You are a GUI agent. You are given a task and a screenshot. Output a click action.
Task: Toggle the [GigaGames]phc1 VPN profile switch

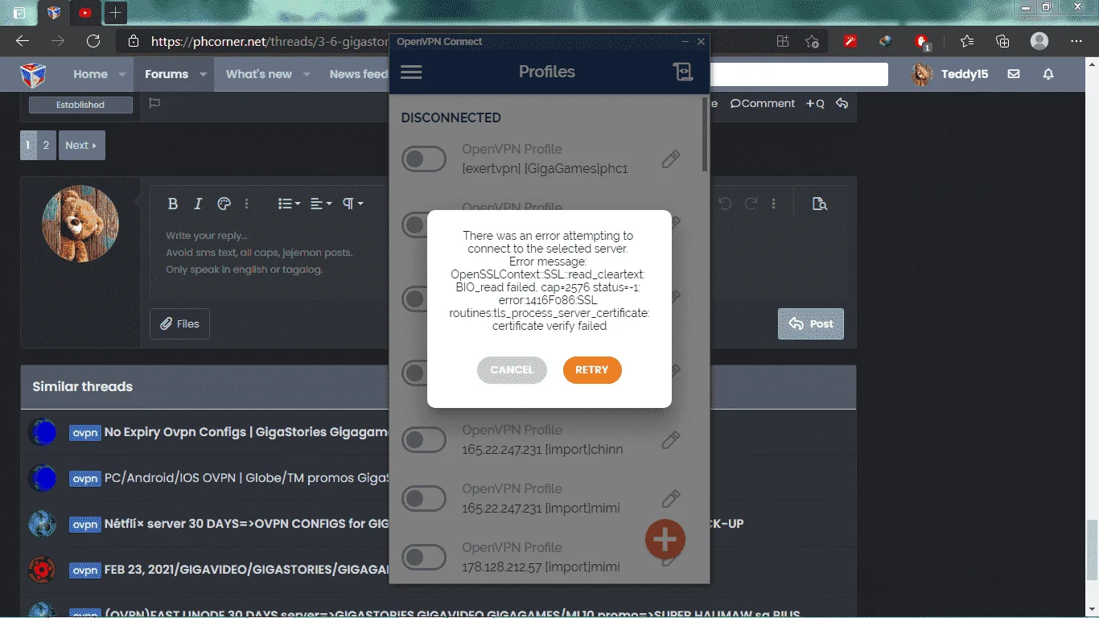click(x=423, y=159)
